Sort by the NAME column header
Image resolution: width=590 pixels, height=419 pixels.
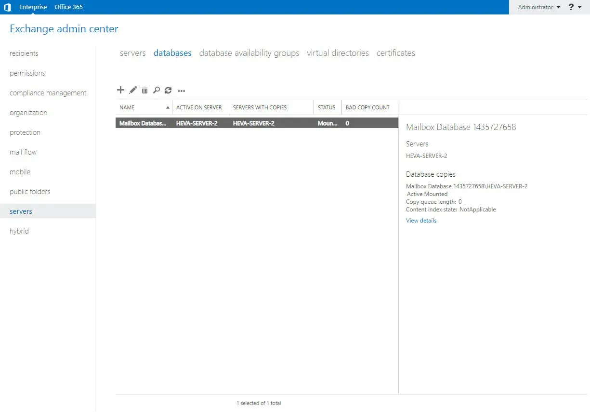[x=144, y=107]
